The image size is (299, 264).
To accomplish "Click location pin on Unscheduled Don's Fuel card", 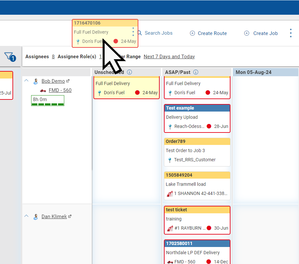I will click(99, 93).
